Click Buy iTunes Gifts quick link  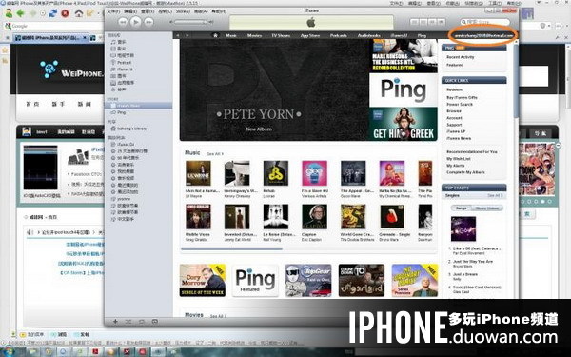click(x=462, y=98)
